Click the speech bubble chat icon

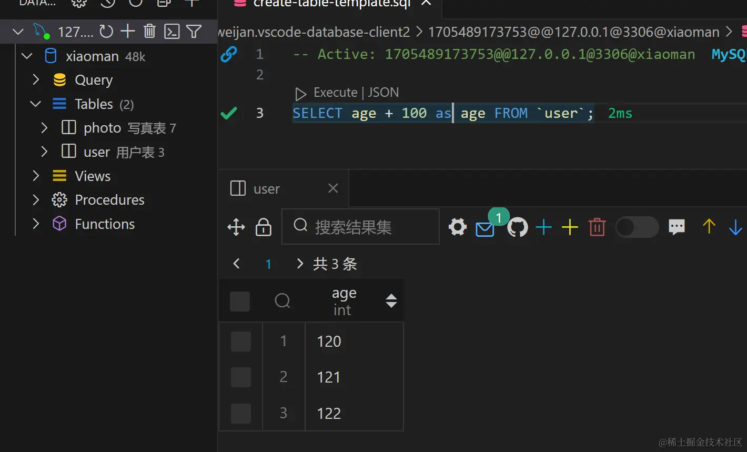[x=677, y=227]
